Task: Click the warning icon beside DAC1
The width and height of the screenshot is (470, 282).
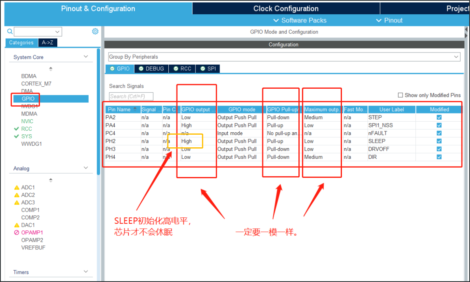Action: tap(17, 225)
